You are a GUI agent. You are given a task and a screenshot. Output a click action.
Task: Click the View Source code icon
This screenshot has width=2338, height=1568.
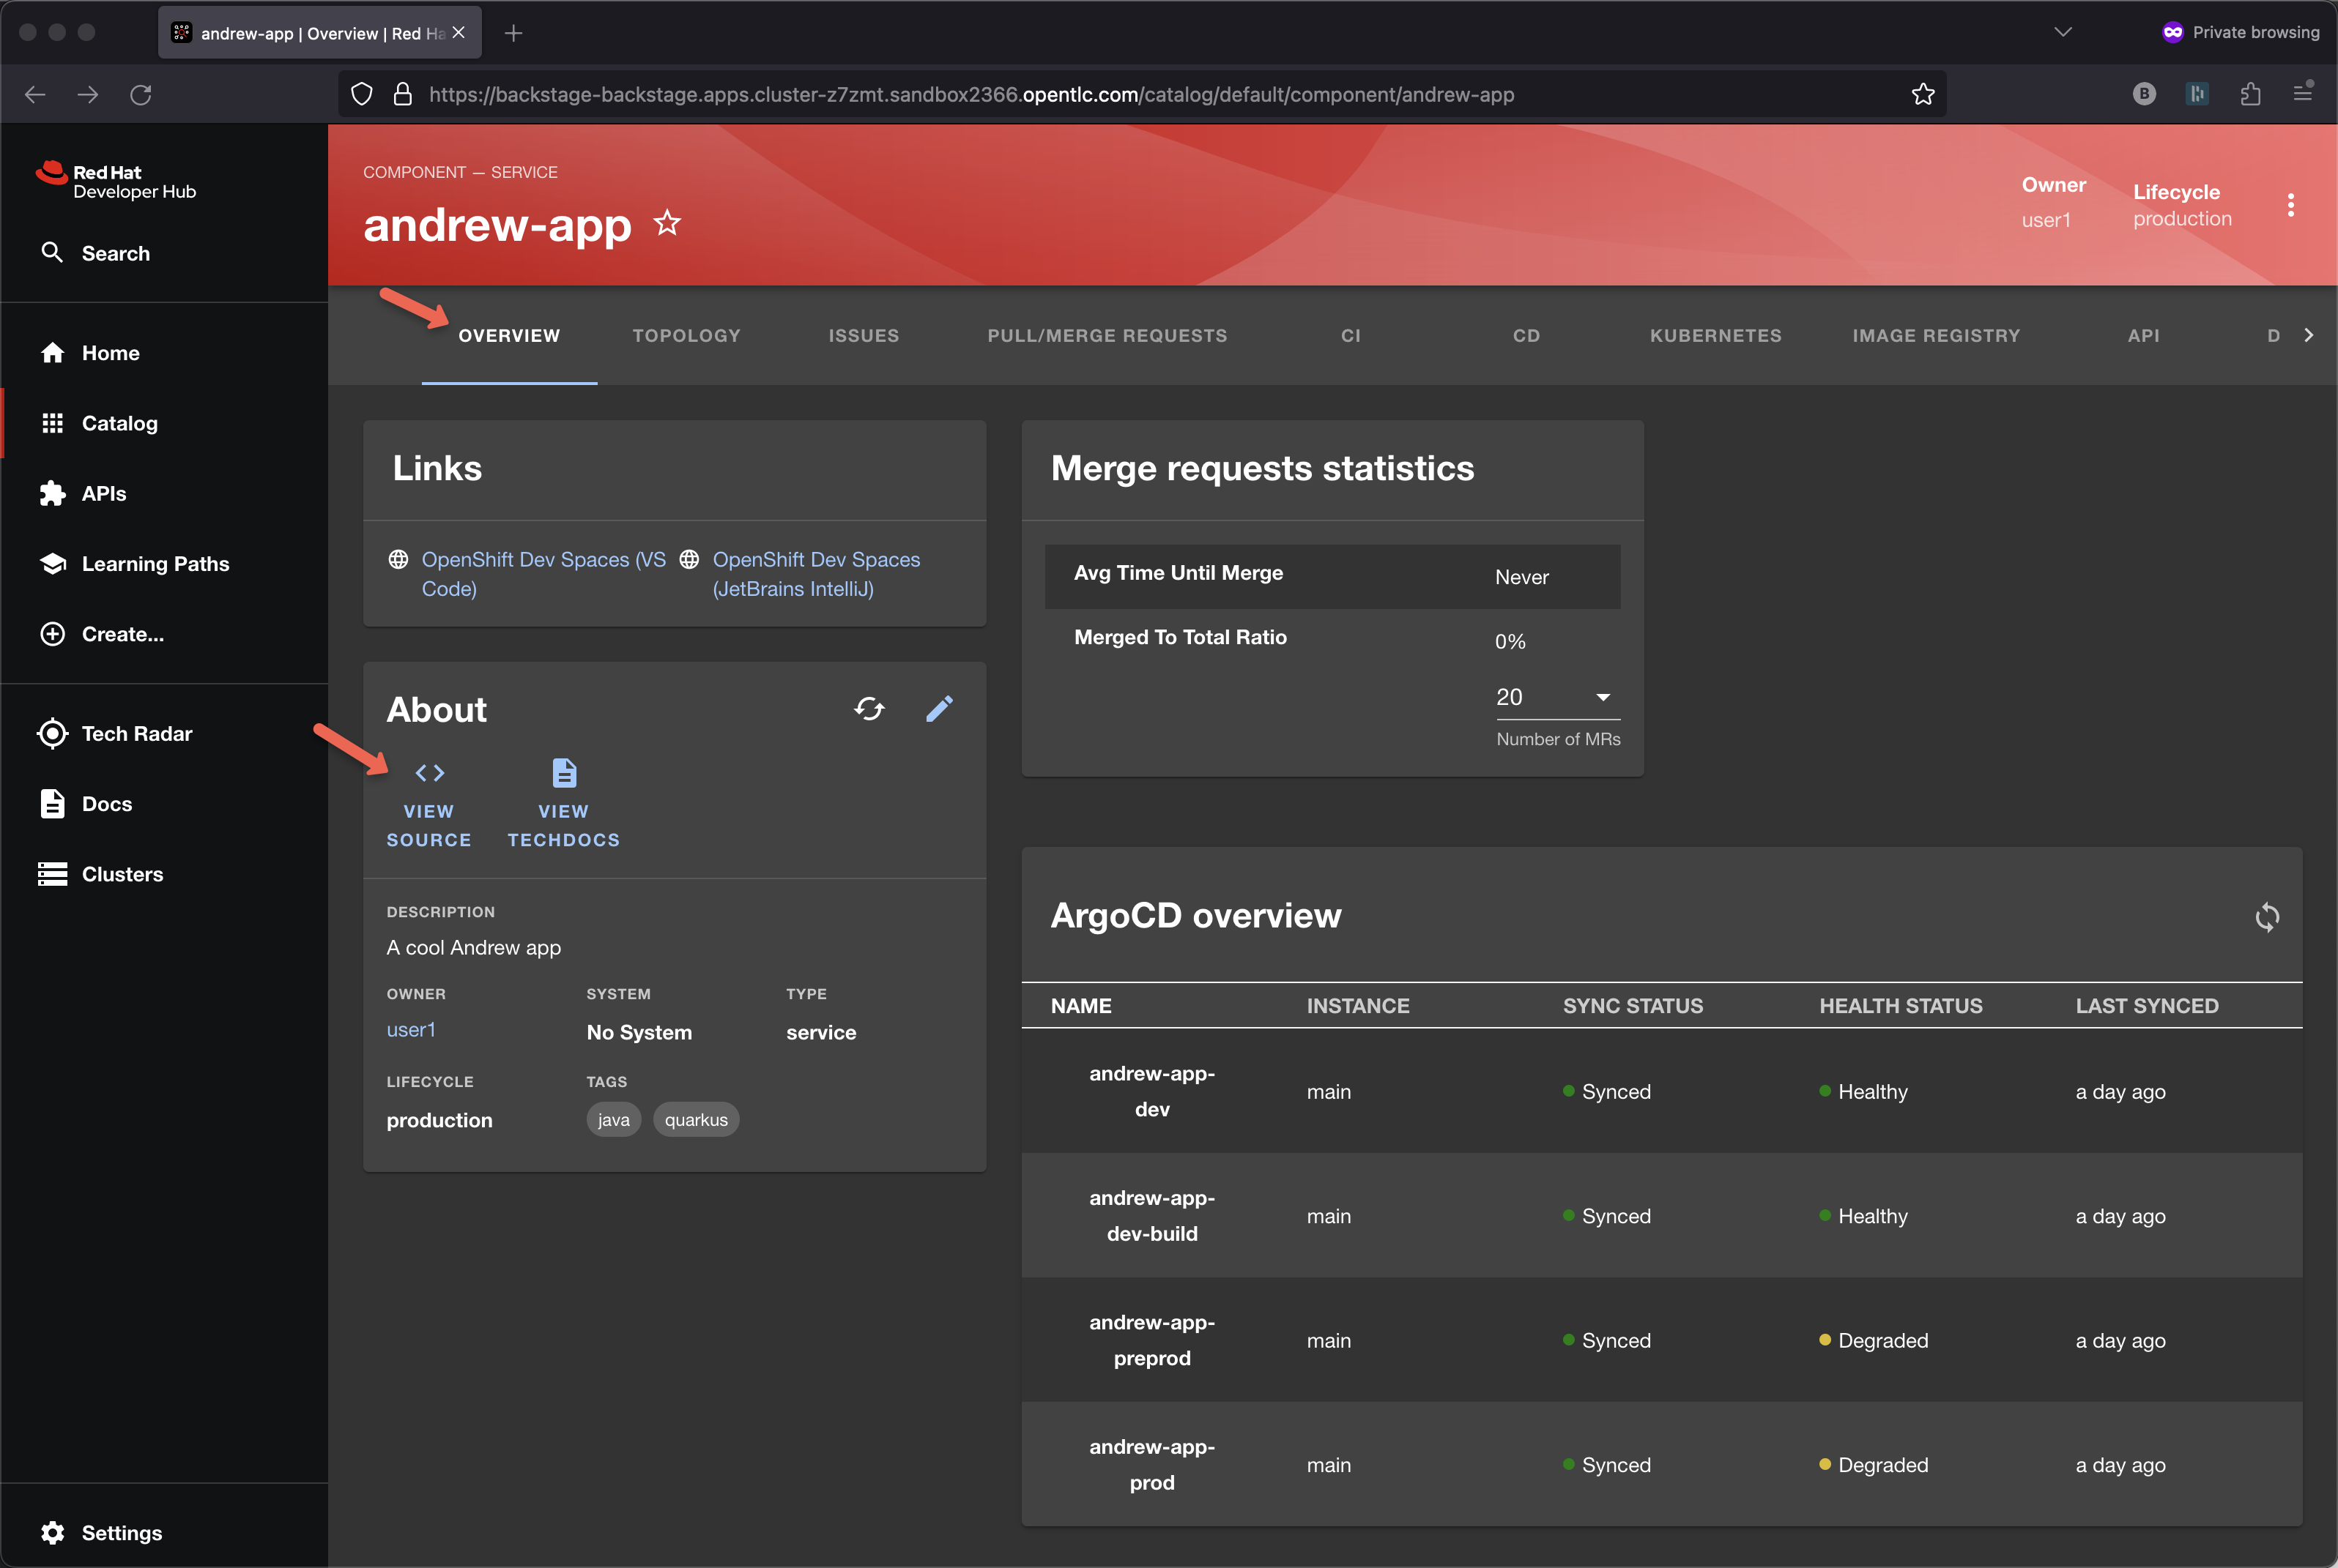tap(430, 773)
